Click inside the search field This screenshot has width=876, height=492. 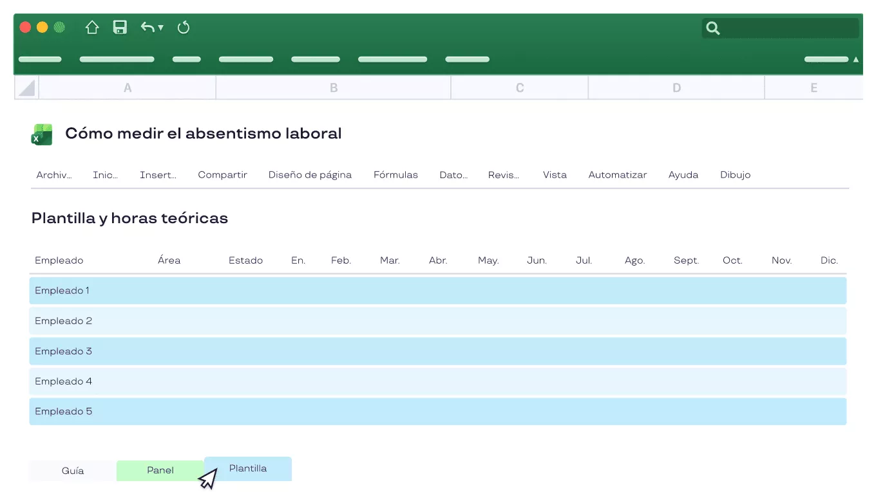[x=781, y=28]
